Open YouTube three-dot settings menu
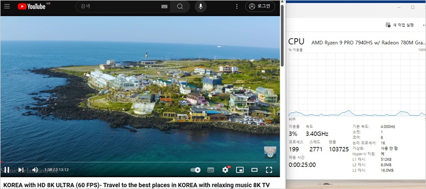The image size is (426, 189). (237, 6)
